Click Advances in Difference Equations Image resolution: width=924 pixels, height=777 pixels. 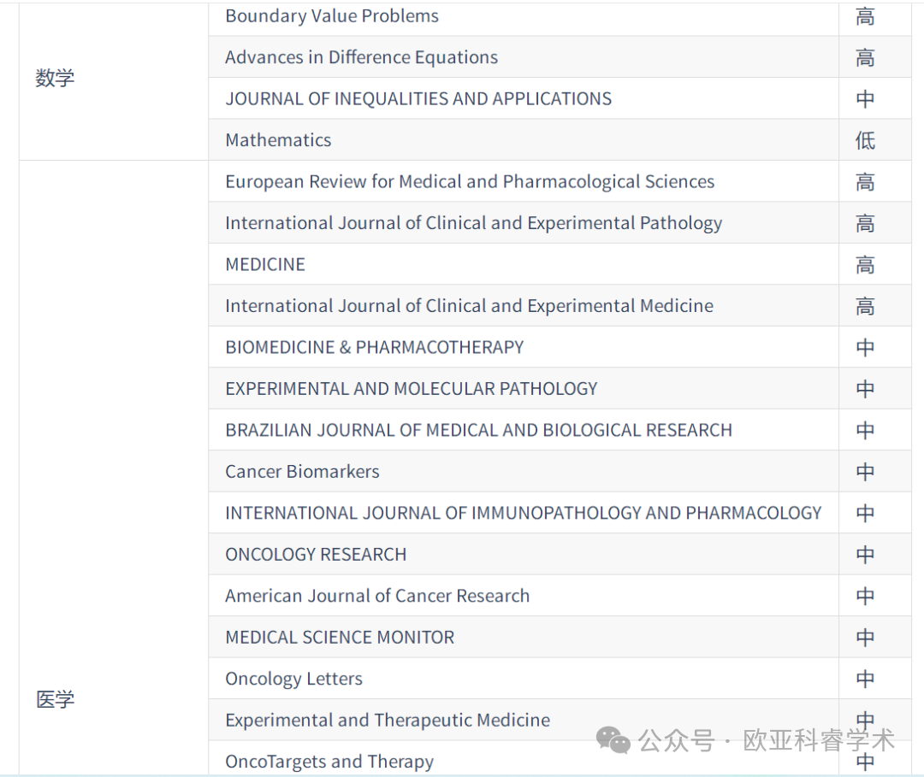pos(361,57)
